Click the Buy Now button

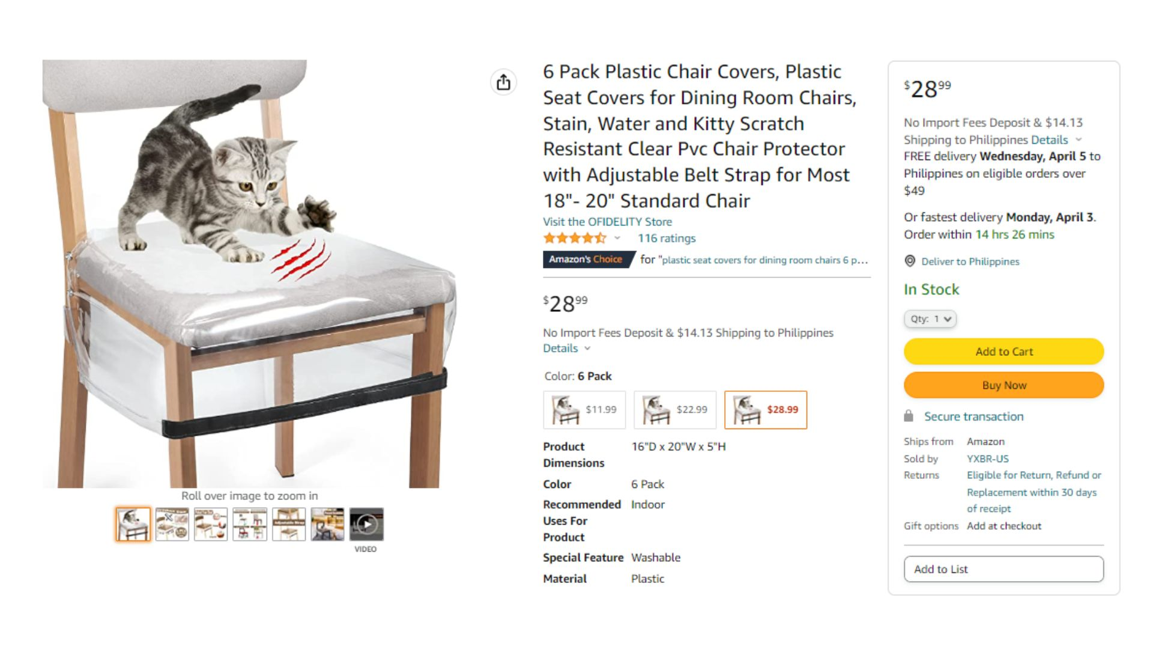(x=1003, y=385)
